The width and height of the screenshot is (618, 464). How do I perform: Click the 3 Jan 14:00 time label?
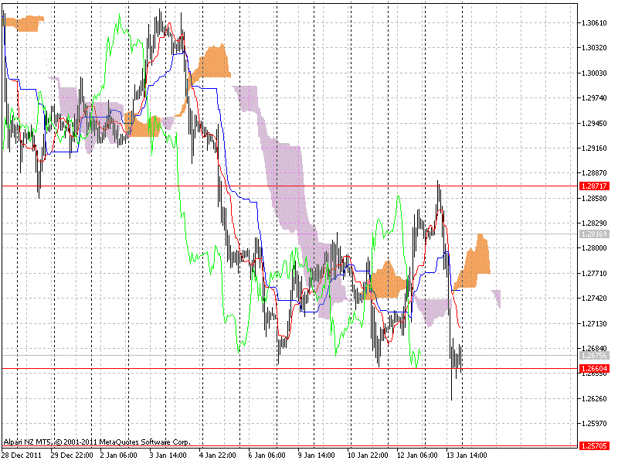[x=168, y=455]
